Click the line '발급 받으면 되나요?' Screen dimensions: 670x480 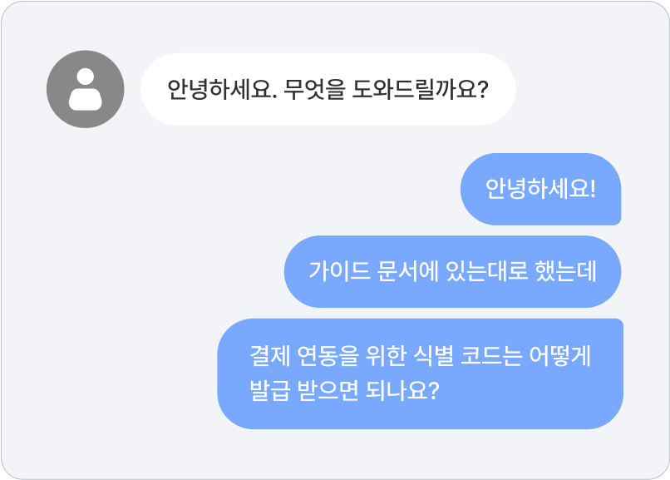pyautogui.click(x=343, y=391)
